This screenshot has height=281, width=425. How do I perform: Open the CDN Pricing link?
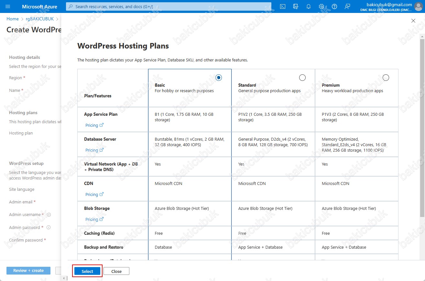click(94, 194)
